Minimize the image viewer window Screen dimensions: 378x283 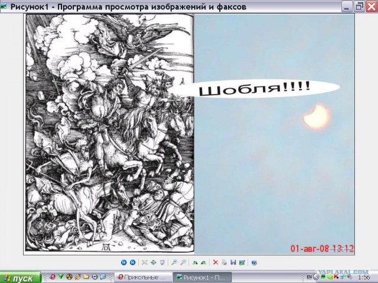point(347,6)
